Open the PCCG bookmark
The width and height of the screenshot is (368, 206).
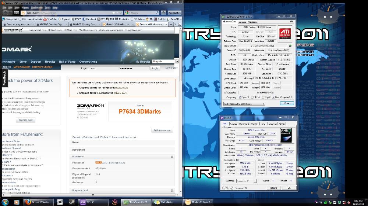tap(77, 19)
